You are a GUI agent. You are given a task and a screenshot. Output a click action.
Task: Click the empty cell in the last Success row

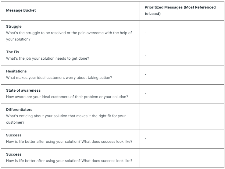(x=182, y=158)
